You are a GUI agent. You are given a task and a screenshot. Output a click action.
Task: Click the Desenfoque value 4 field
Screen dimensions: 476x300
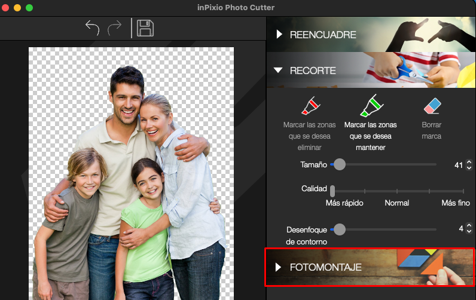pyautogui.click(x=461, y=228)
